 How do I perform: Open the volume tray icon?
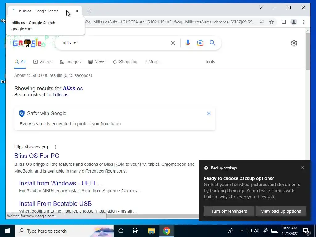pos(256,231)
